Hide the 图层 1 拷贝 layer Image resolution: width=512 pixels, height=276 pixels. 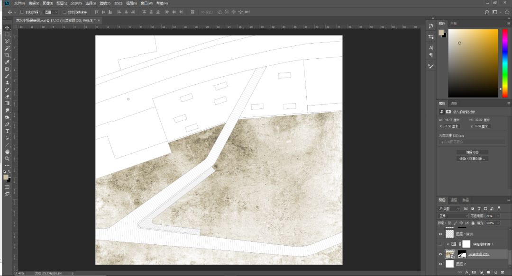(x=440, y=234)
